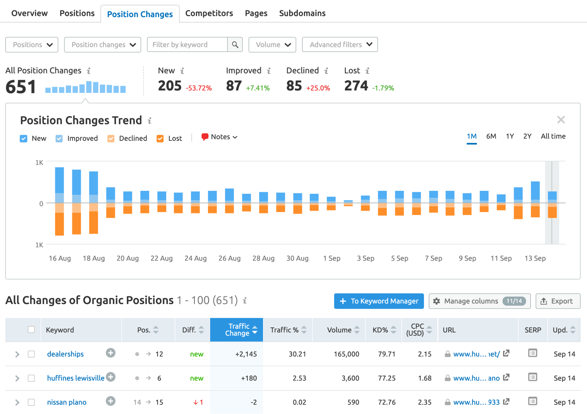Click info icon next to Position Changes Trend
This screenshot has width=587, height=414.
(149, 121)
